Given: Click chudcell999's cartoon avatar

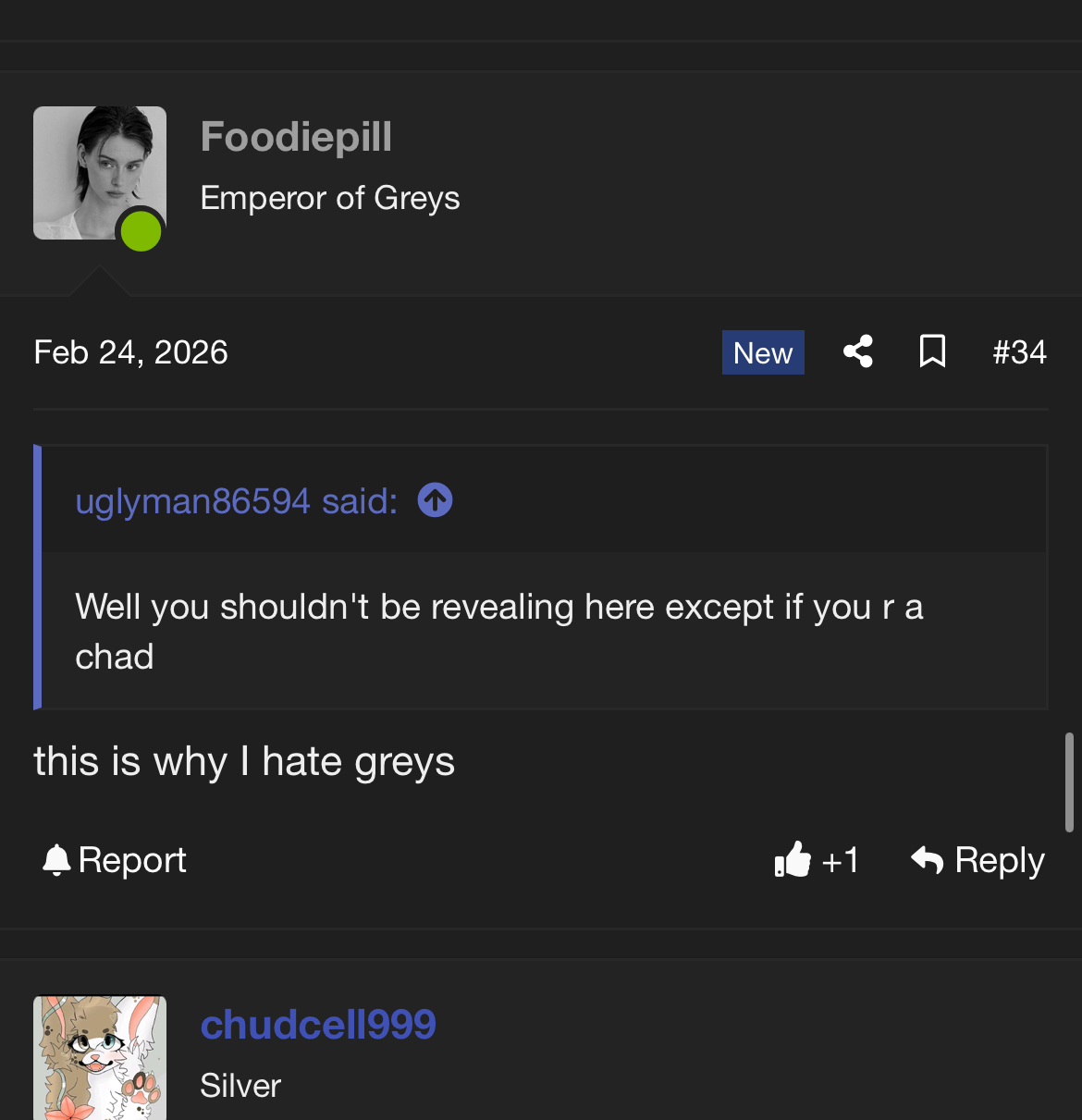Looking at the screenshot, I should coord(100,1057).
